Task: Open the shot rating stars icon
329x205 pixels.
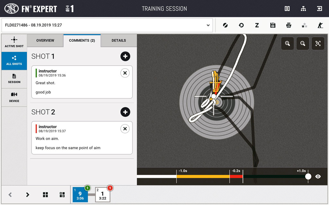Action: click(304, 25)
